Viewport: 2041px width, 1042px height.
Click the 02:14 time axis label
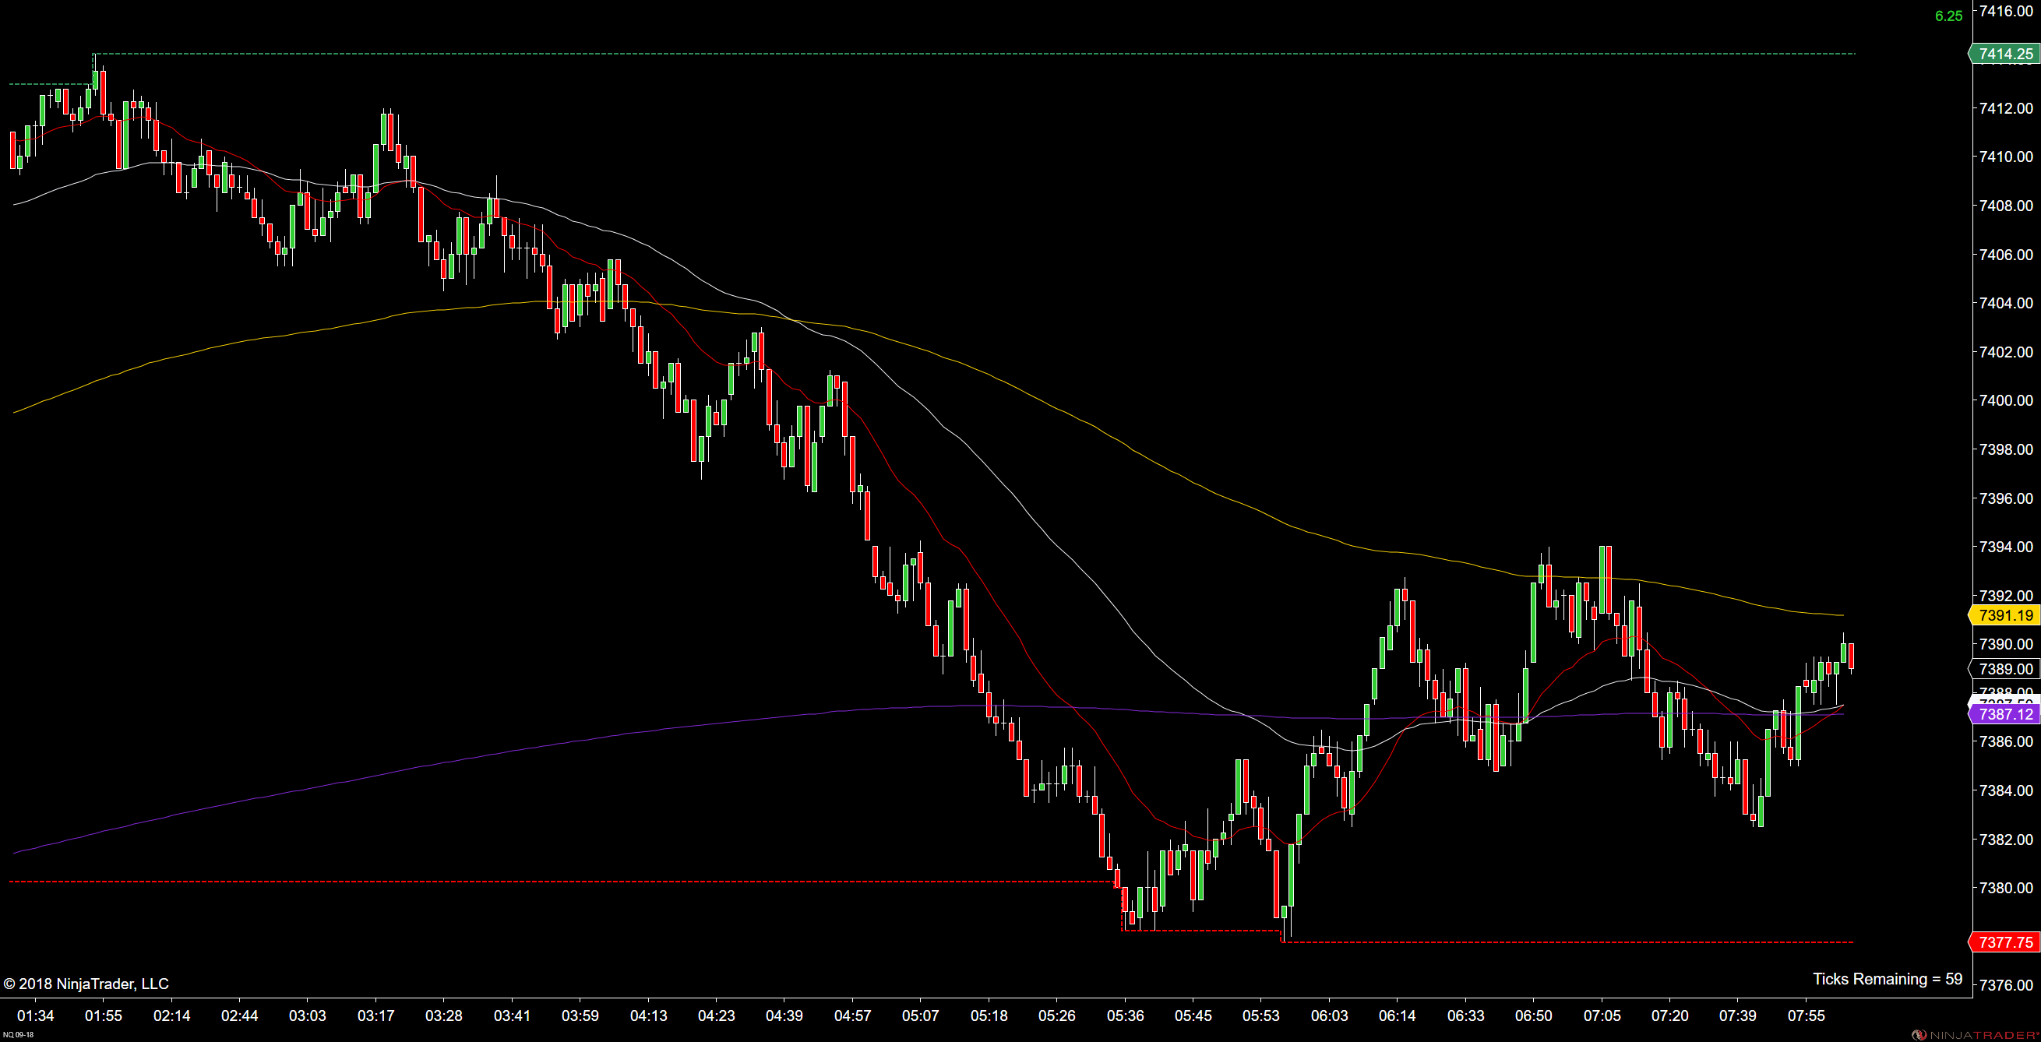pos(172,1016)
